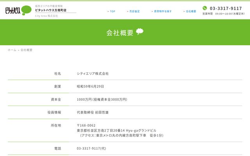Click the 城西エリアの不動産情報 tagline
Screen dimensions: 250x156
coord(49,6)
